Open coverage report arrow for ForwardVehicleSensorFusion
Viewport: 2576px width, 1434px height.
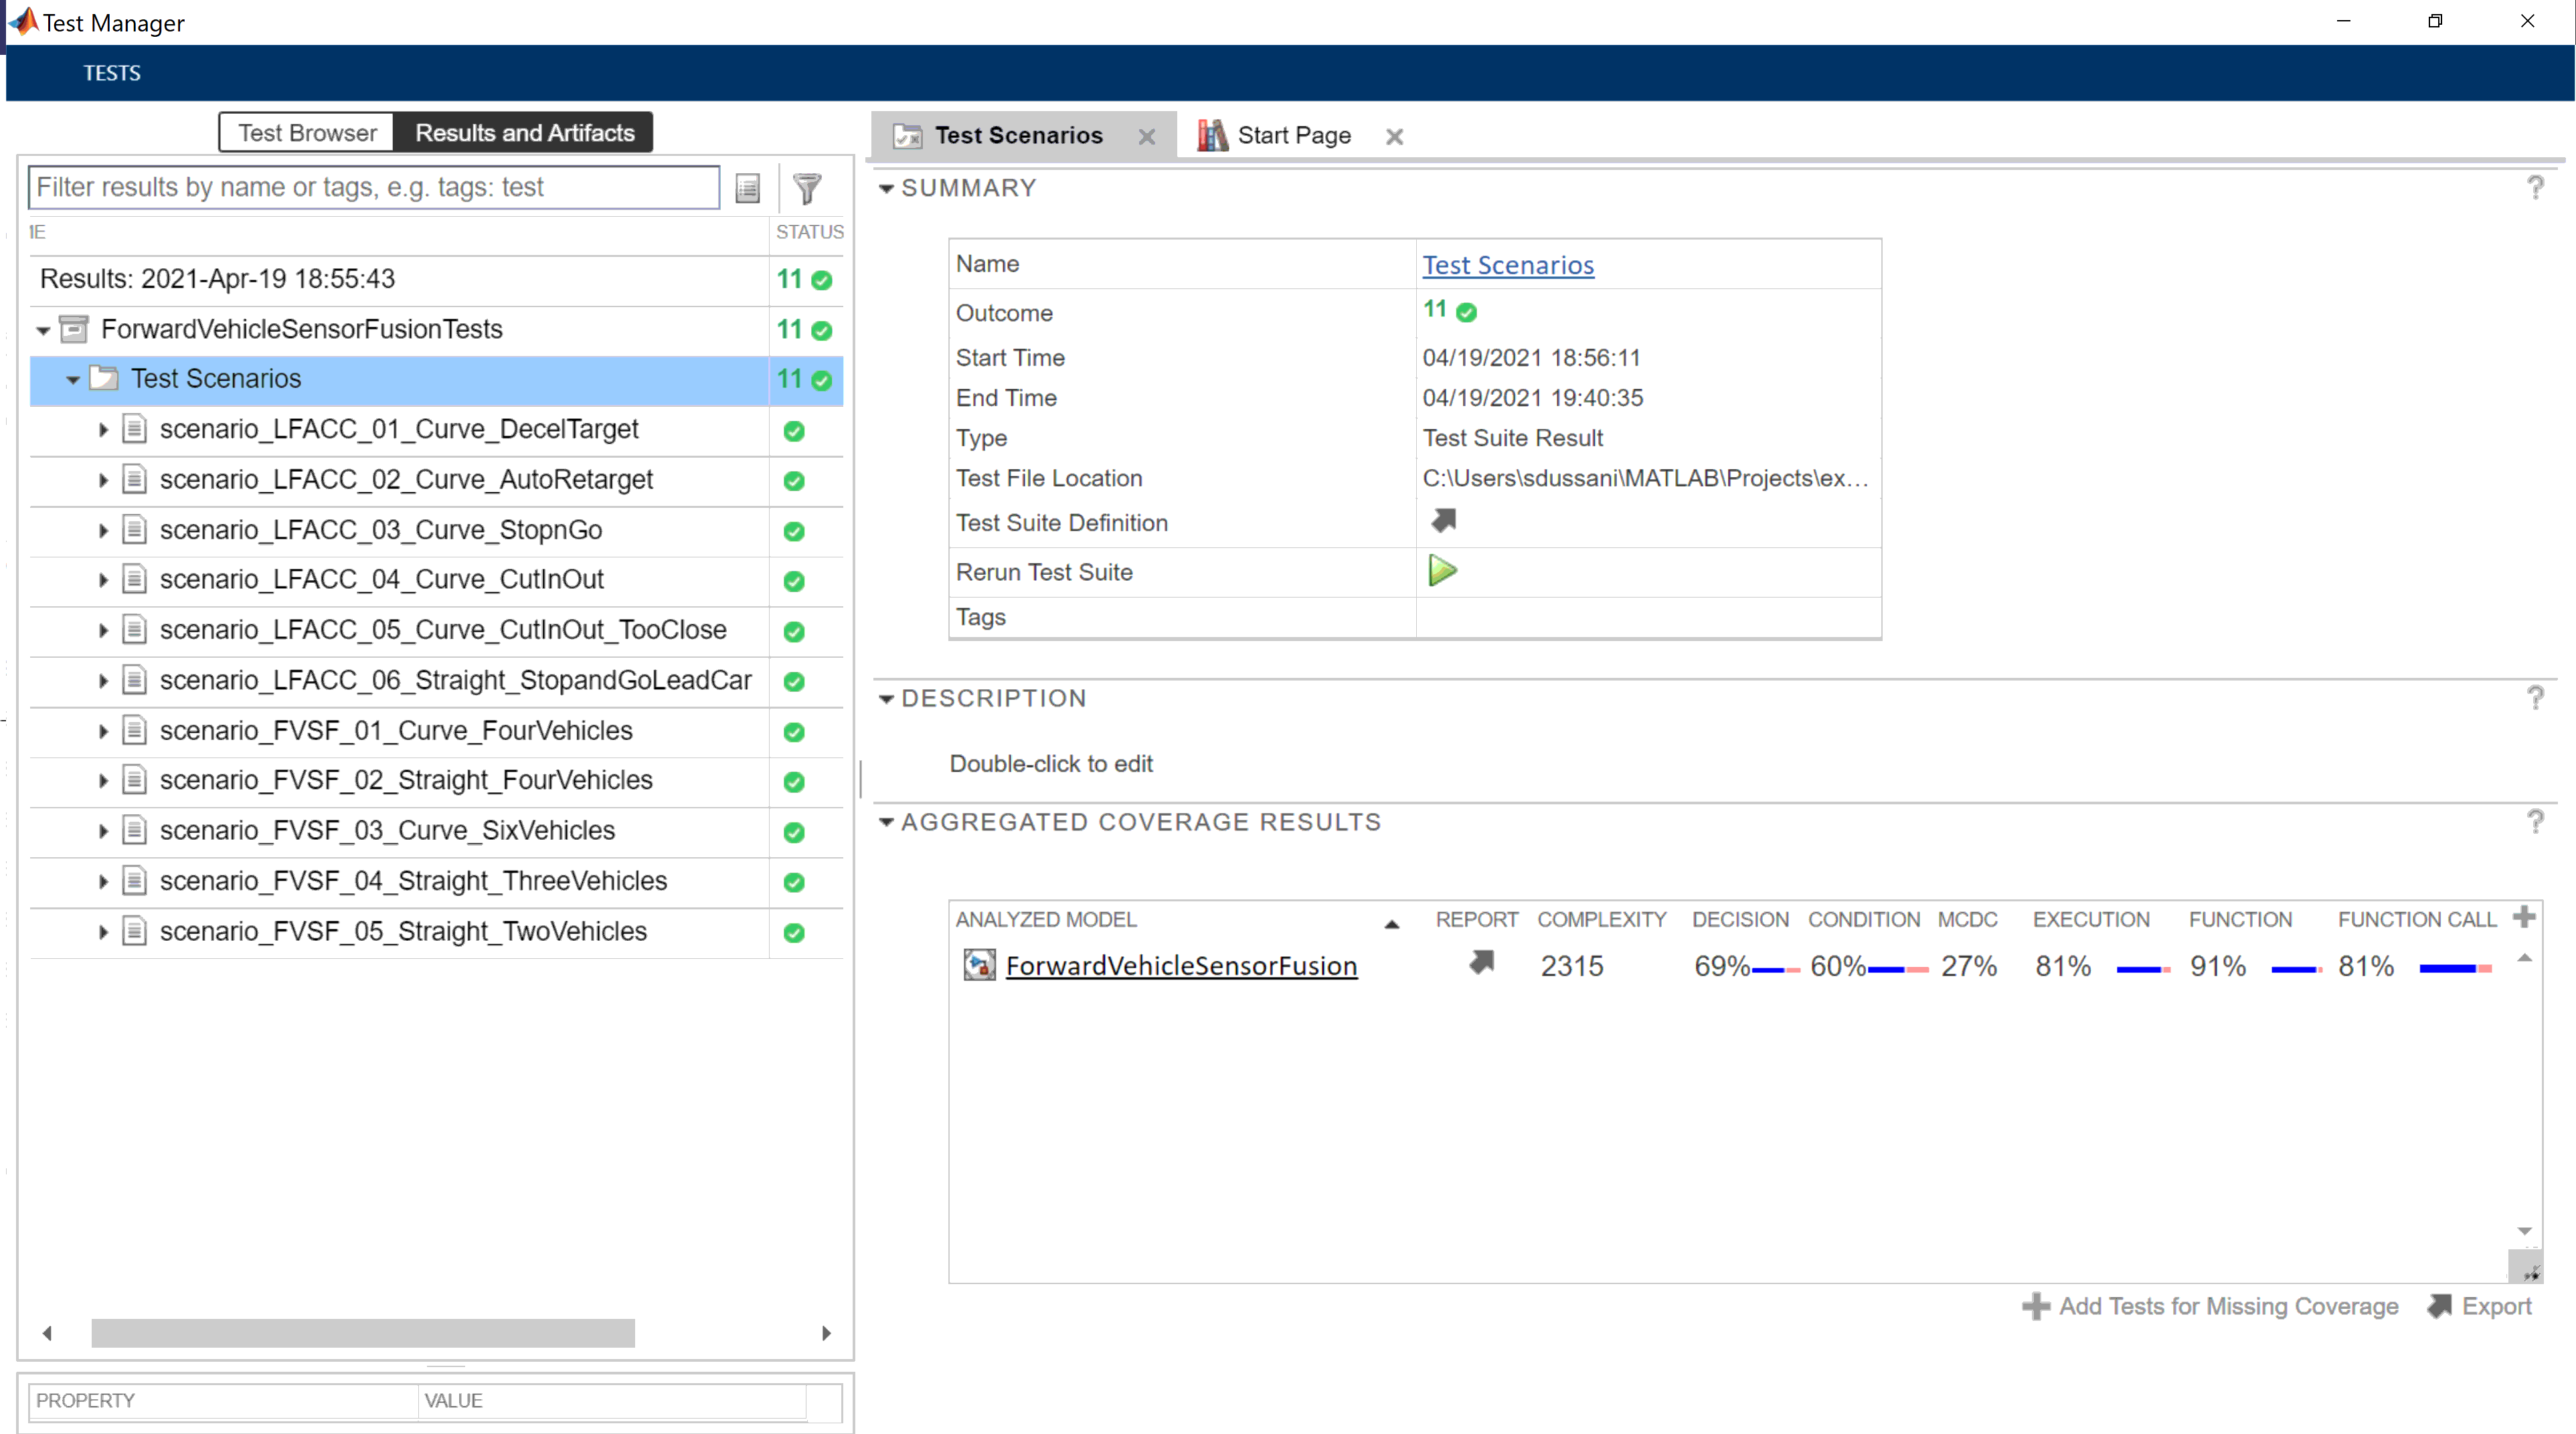click(1481, 963)
